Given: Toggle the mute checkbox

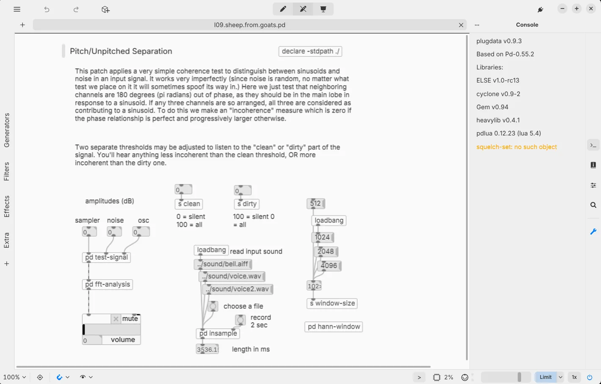Looking at the screenshot, I should pyautogui.click(x=116, y=319).
